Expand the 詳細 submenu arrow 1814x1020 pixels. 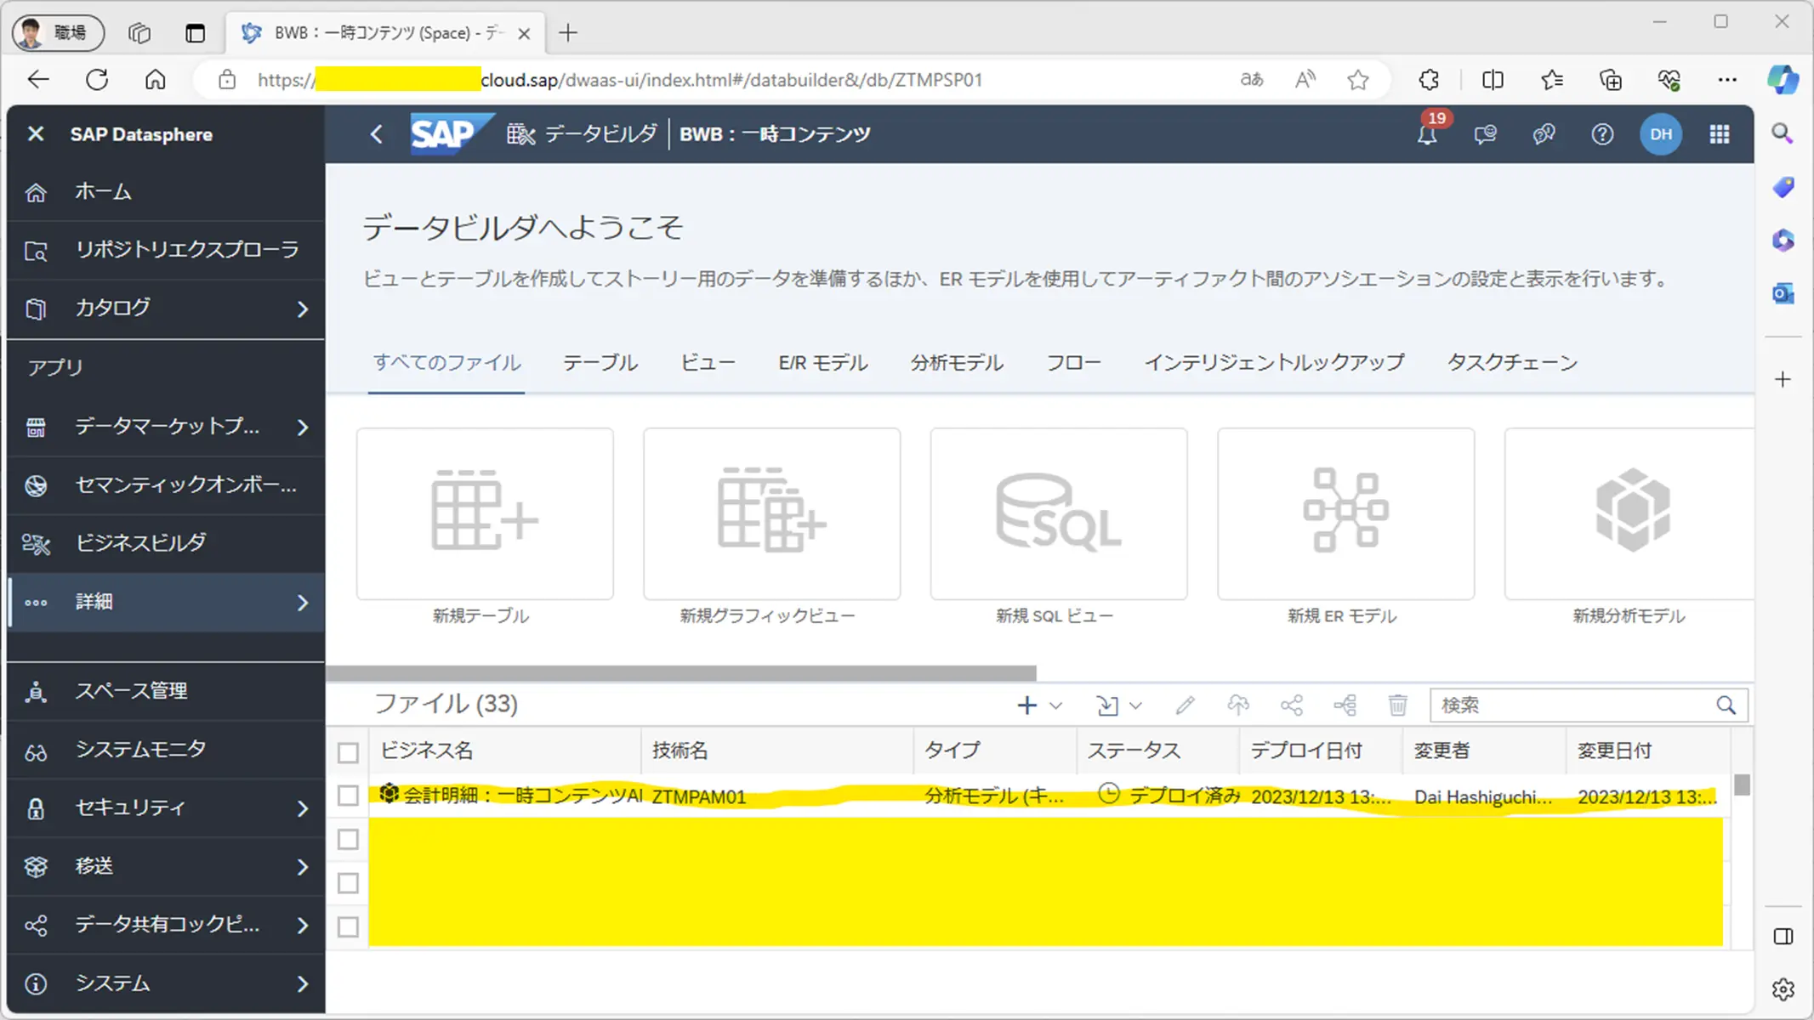click(303, 603)
